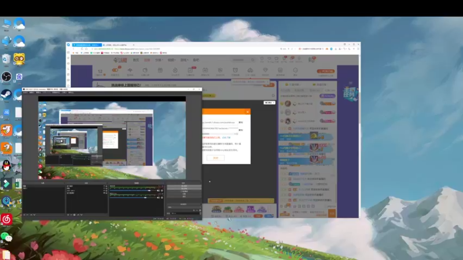This screenshot has width=463, height=260.
Task: Click gift box icon in Douyu toolbar
Action: pyautogui.click(x=160, y=70)
